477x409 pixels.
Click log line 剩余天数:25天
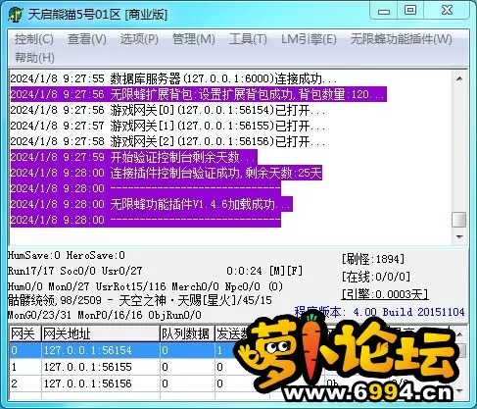167,173
